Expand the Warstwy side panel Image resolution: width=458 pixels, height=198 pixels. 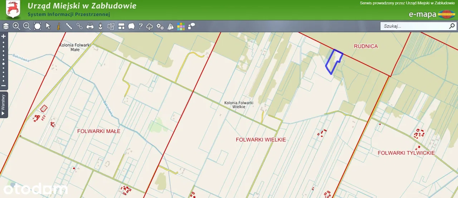pyautogui.click(x=4, y=105)
